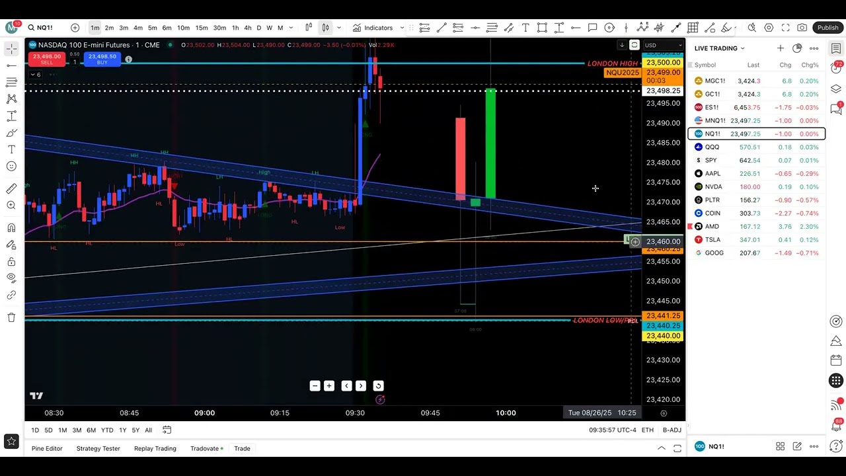This screenshot has height=476, width=846.
Task: Open the help center question icon
Action: [836, 446]
